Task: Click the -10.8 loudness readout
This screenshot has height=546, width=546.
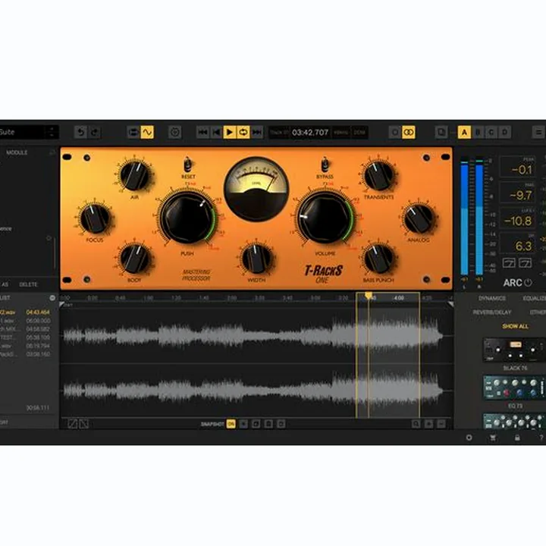Action: [x=517, y=218]
